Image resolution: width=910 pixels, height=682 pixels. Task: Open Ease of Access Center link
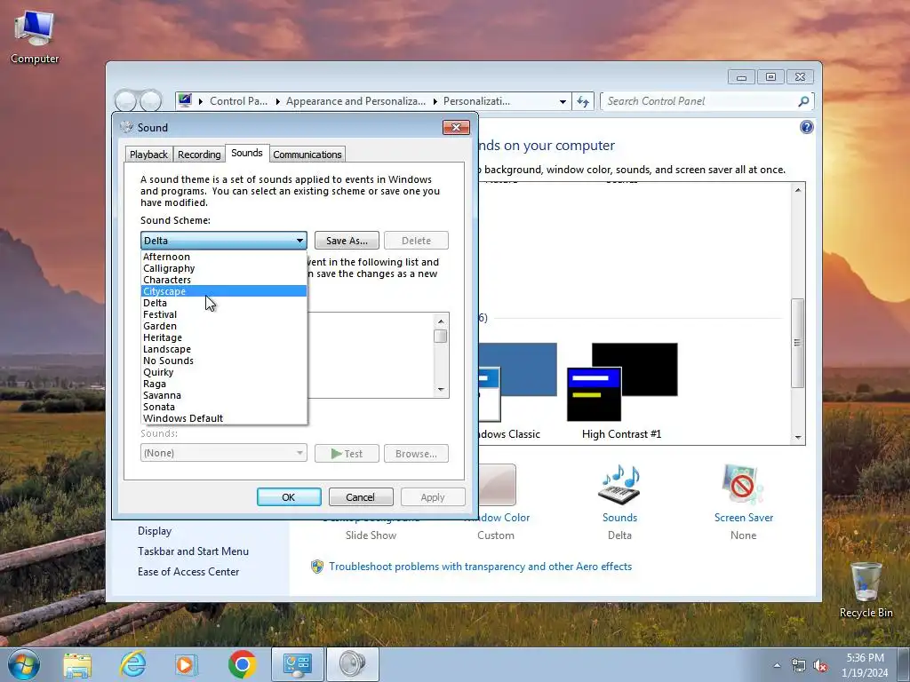[x=188, y=571]
